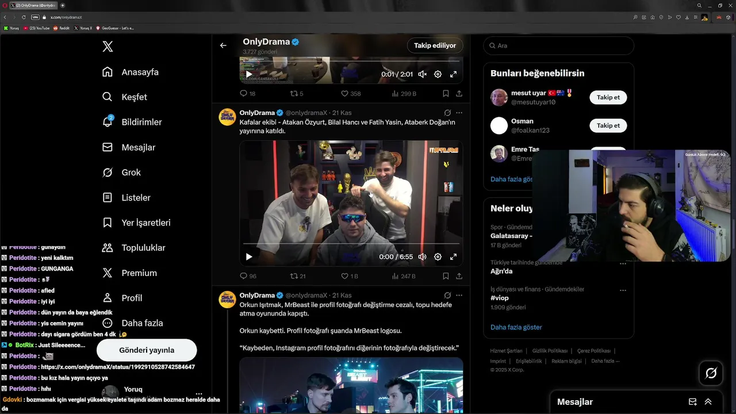Play the top 2:01 video
The height and width of the screenshot is (414, 736).
pos(249,74)
